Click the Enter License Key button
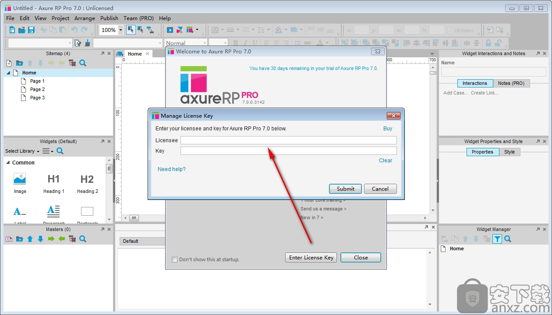 pyautogui.click(x=311, y=258)
